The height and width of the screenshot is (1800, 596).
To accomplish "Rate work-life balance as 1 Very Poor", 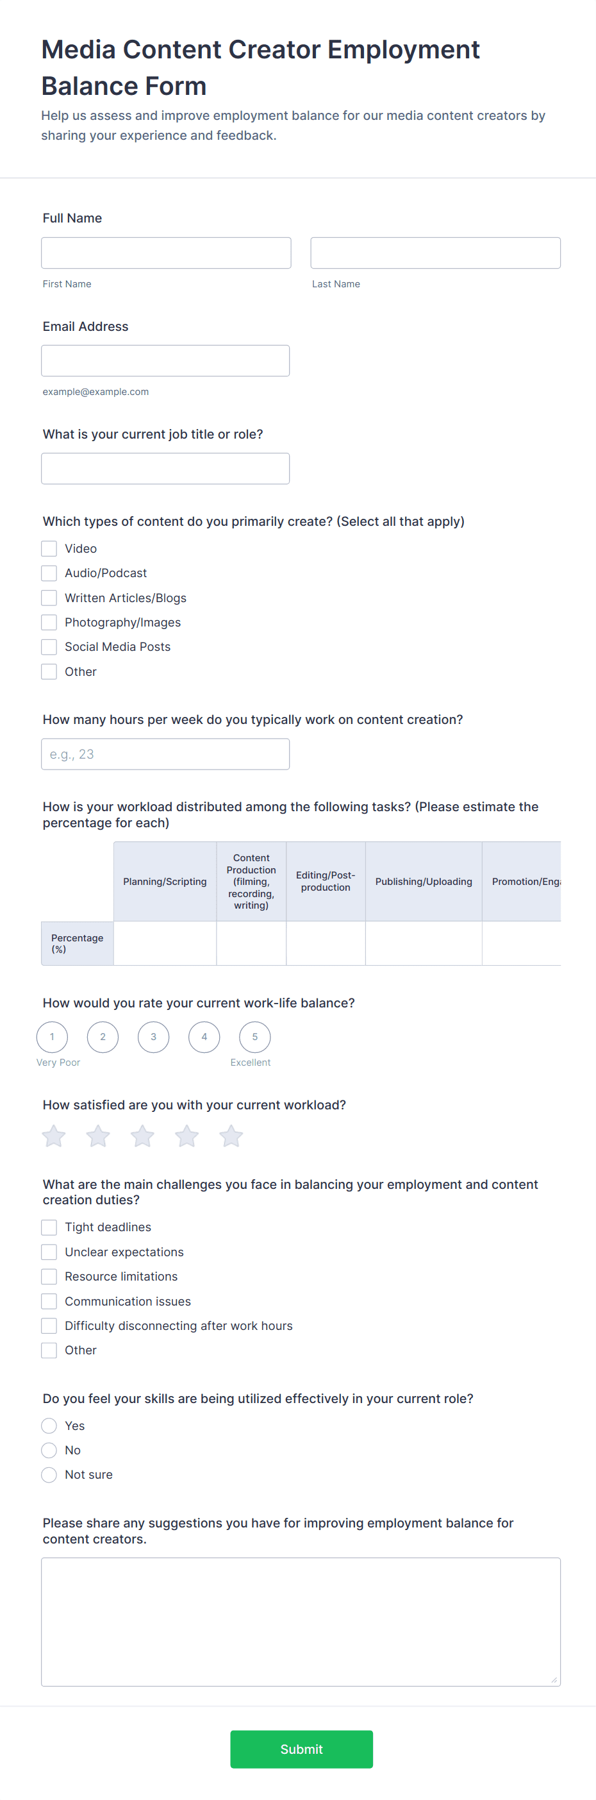I will (53, 1037).
